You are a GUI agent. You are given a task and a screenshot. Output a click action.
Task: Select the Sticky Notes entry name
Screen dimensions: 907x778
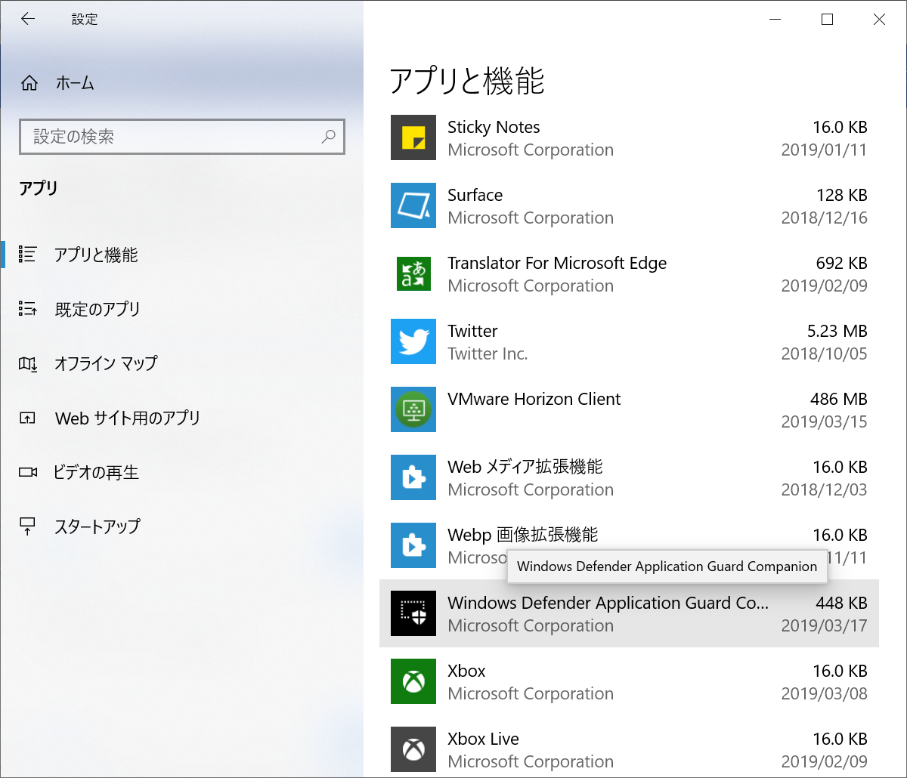(494, 127)
